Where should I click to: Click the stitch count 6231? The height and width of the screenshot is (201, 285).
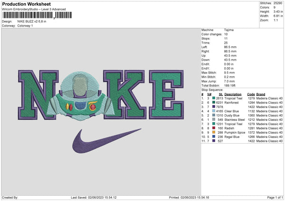point(219,102)
